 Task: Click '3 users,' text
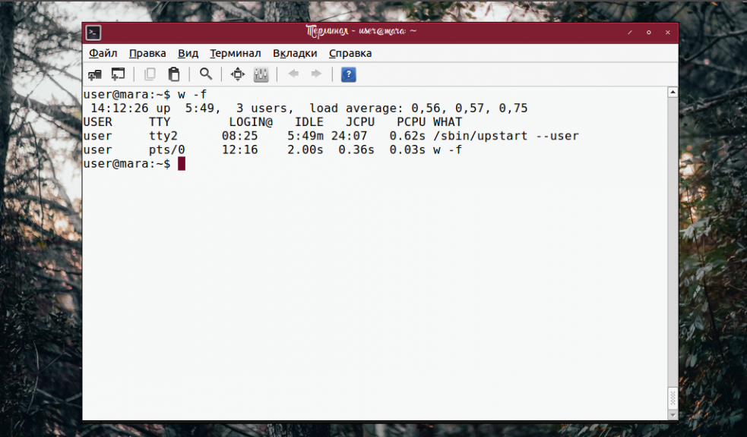(265, 108)
